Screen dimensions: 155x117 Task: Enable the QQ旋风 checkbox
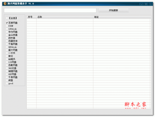(x=7, y=59)
